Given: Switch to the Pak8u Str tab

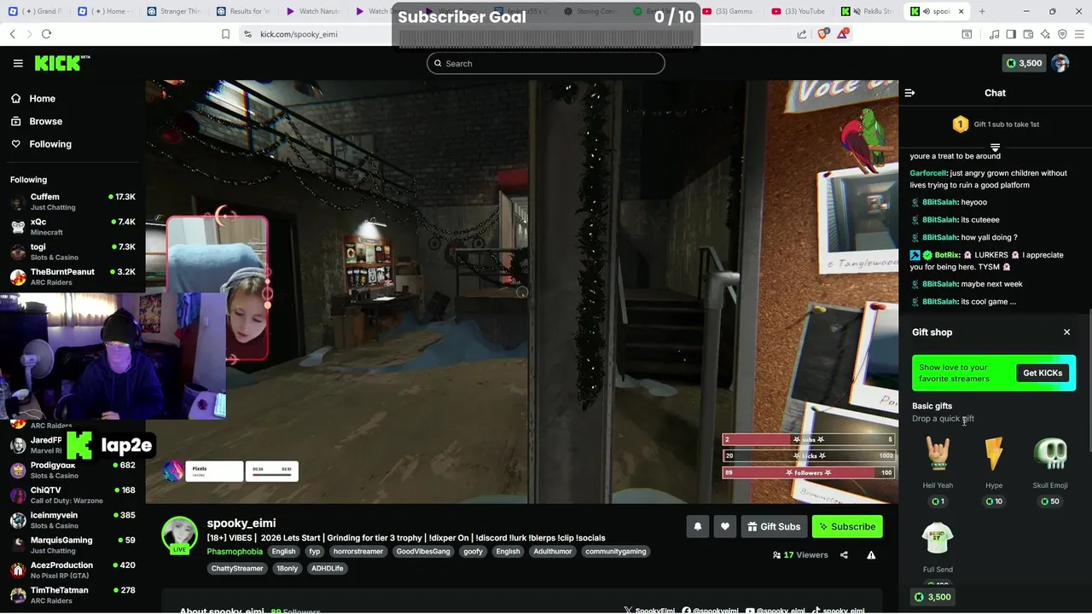Looking at the screenshot, I should (868, 11).
